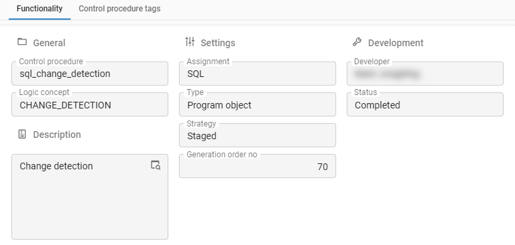The width and height of the screenshot is (515, 245).
Task: Click the Generation order no label
Action: pos(222,155)
